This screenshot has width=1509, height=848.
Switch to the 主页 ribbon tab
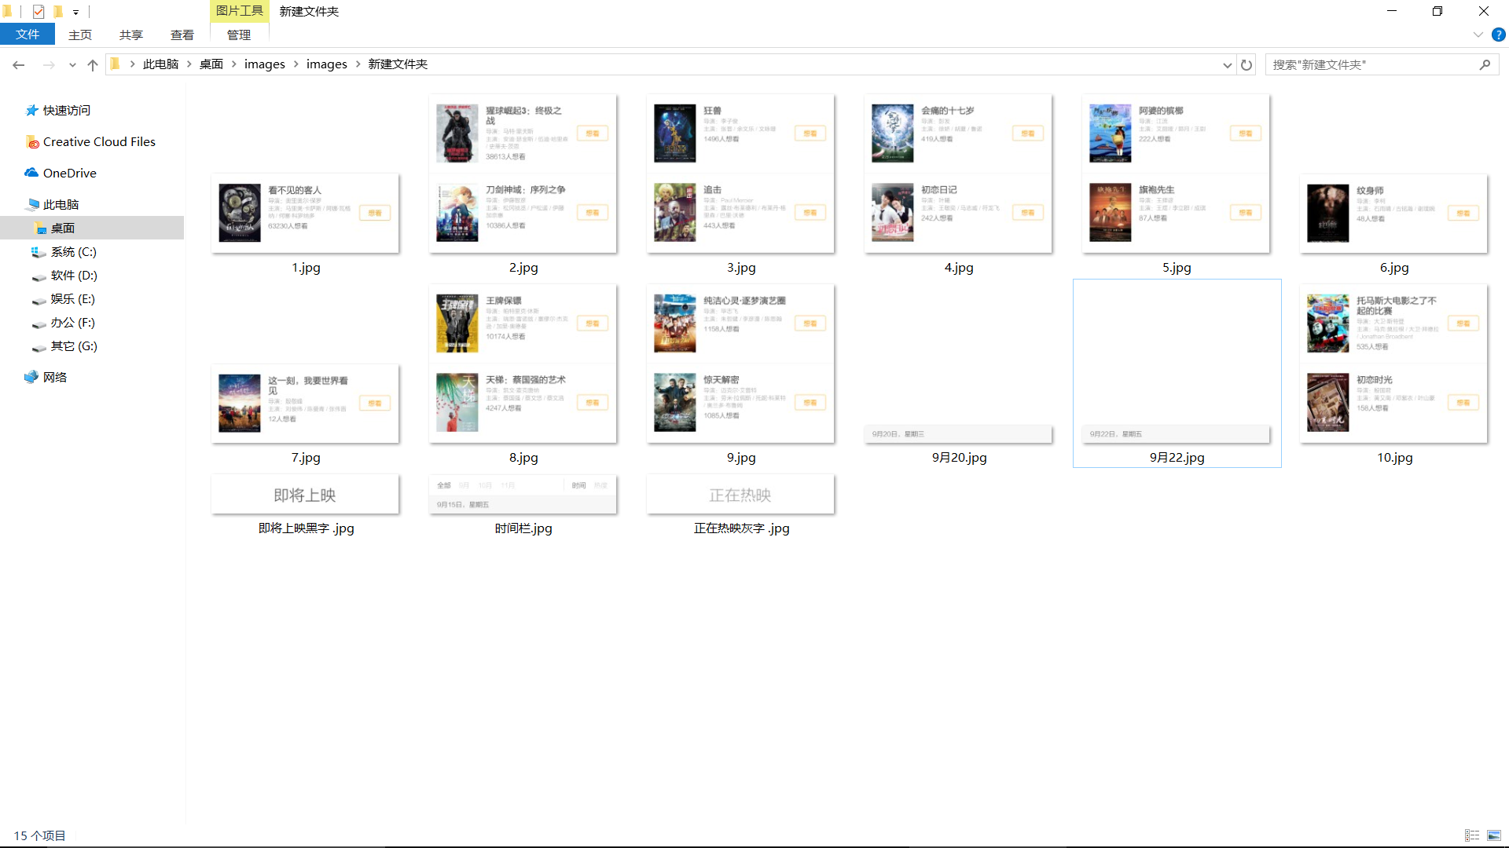[x=80, y=35]
